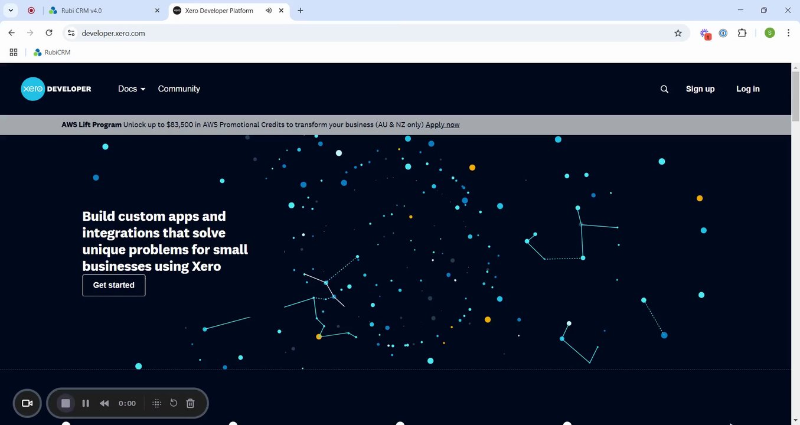Click the rewind button in recorder bar

click(104, 403)
